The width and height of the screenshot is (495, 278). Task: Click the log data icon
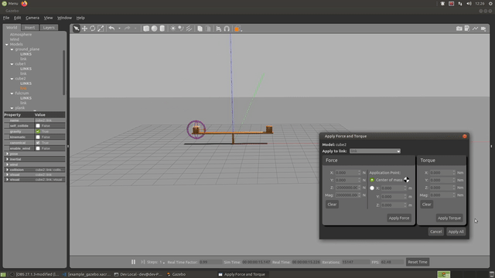467,29
